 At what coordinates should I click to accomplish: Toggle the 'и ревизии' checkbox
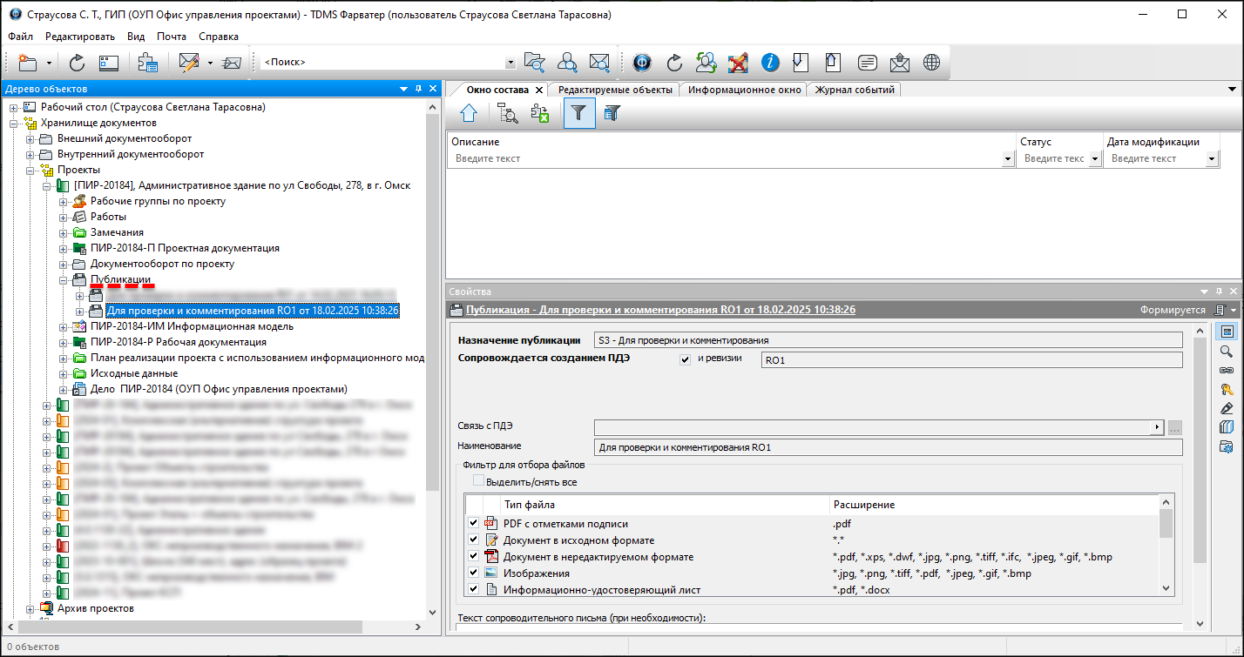pos(686,359)
